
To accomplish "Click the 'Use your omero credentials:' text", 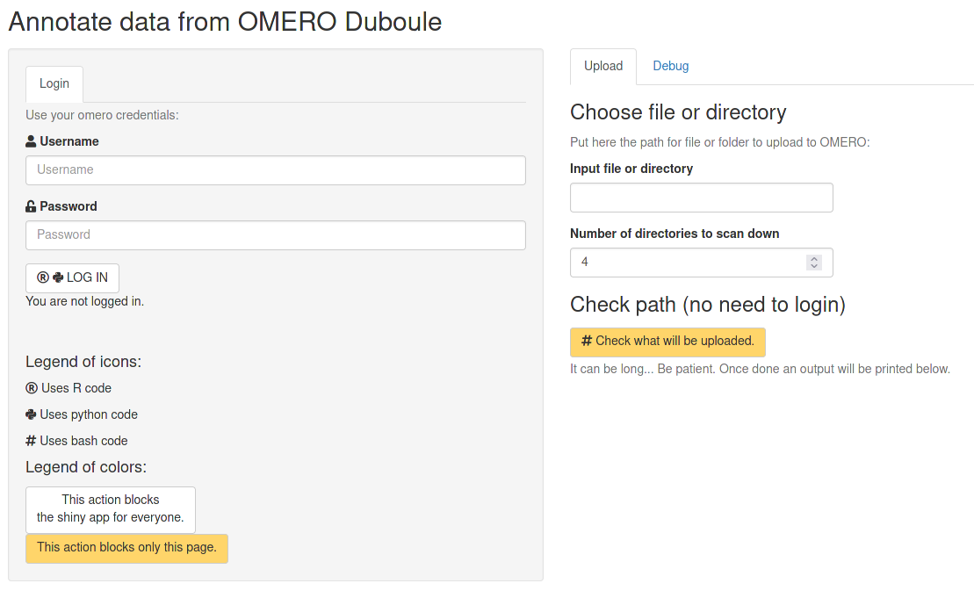I will (x=102, y=116).
